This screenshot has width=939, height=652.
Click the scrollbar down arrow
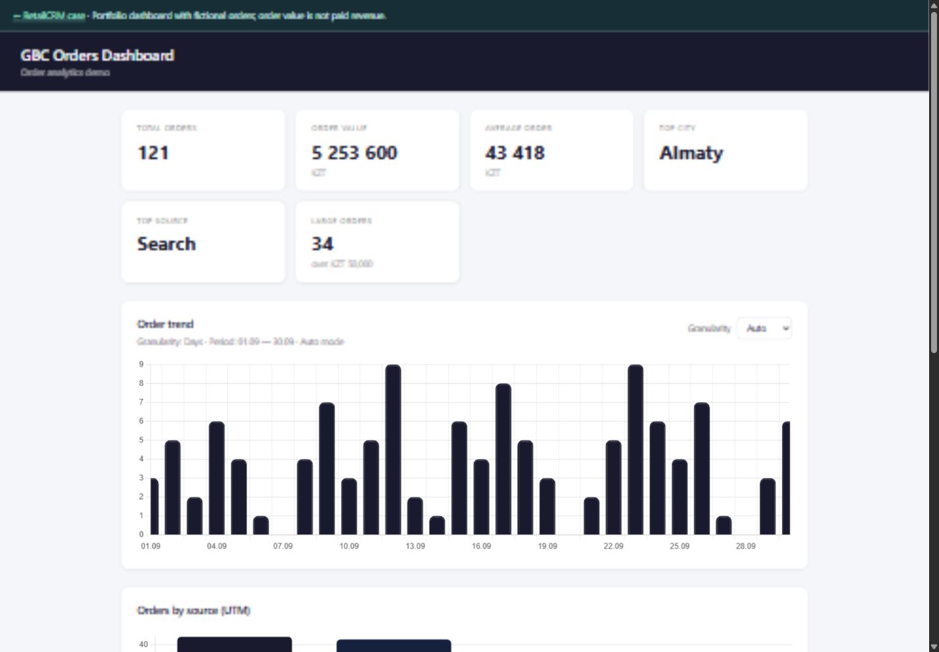tap(933, 646)
